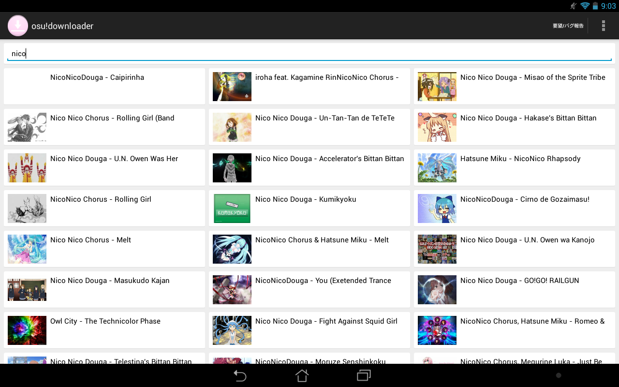Tap the 9:03 clock in status bar
Screen dimensions: 619x387
coord(608,6)
